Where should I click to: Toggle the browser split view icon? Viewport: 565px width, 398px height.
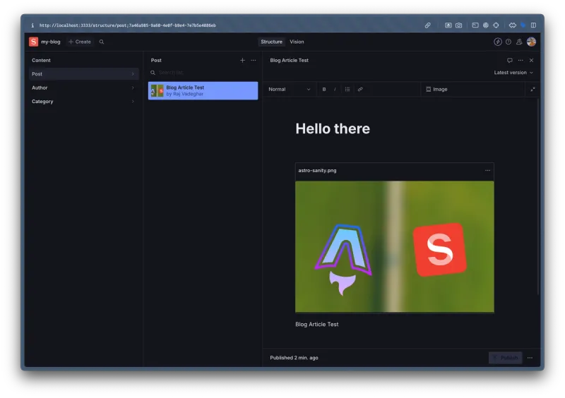point(533,25)
